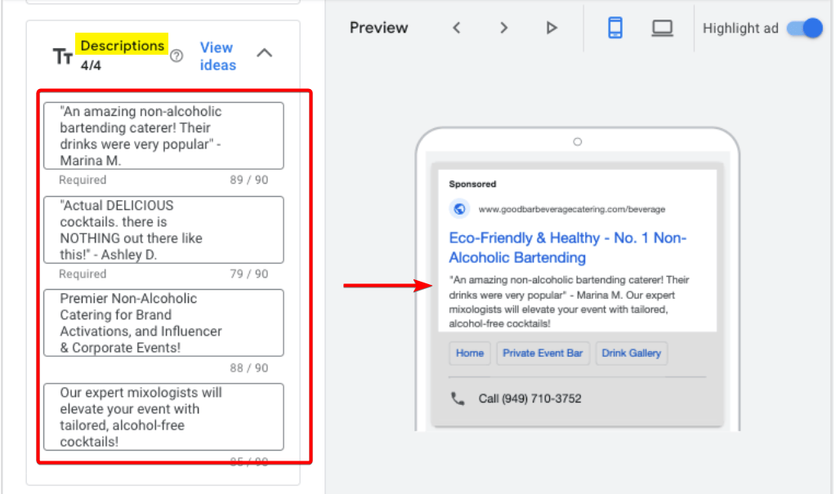Viewport: 836px width, 494px height.
Task: Switch preview to desktop laptop view
Action: pos(662,28)
